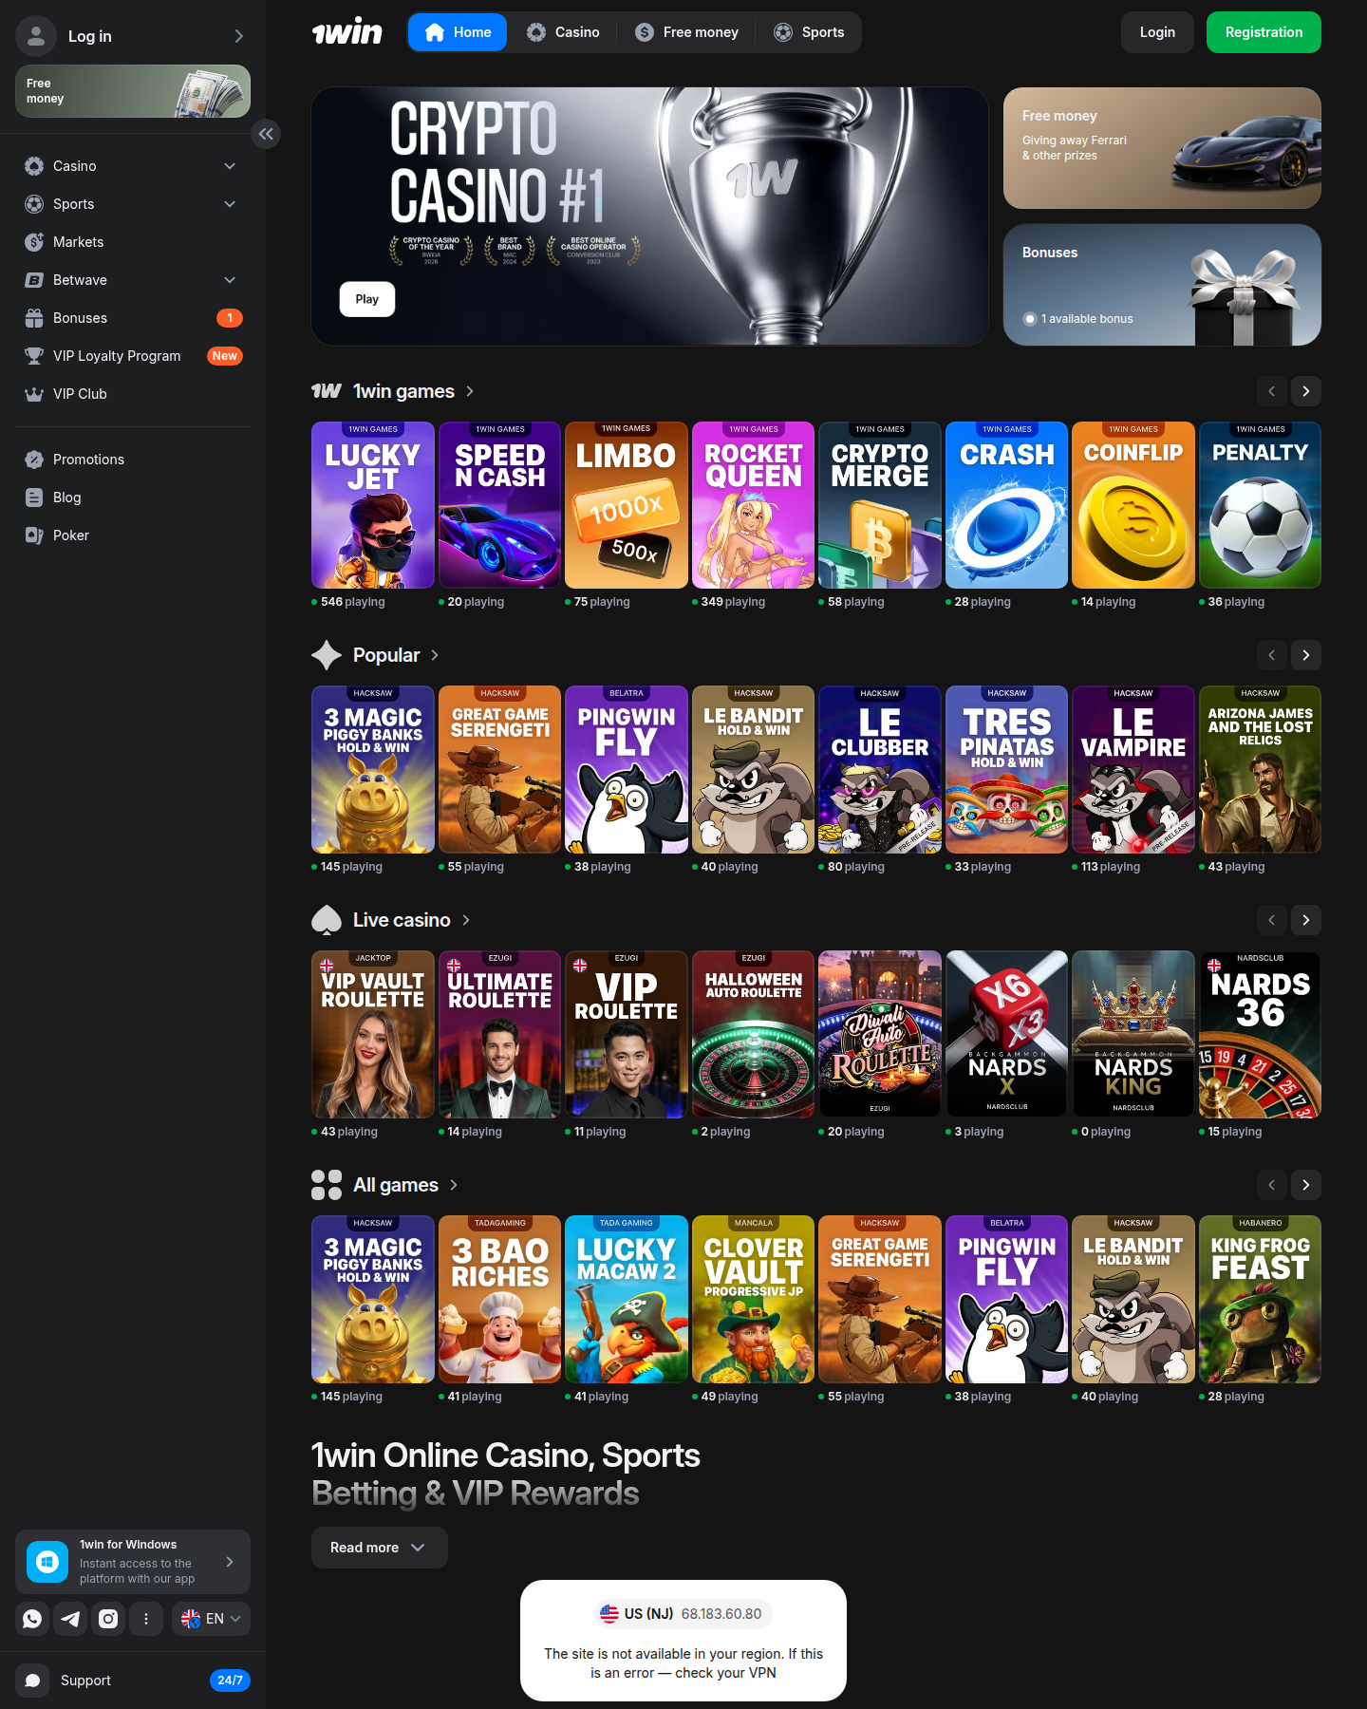Open the Free money Ferrari promo card
Screen dimensions: 1367x1709
coord(1162,148)
